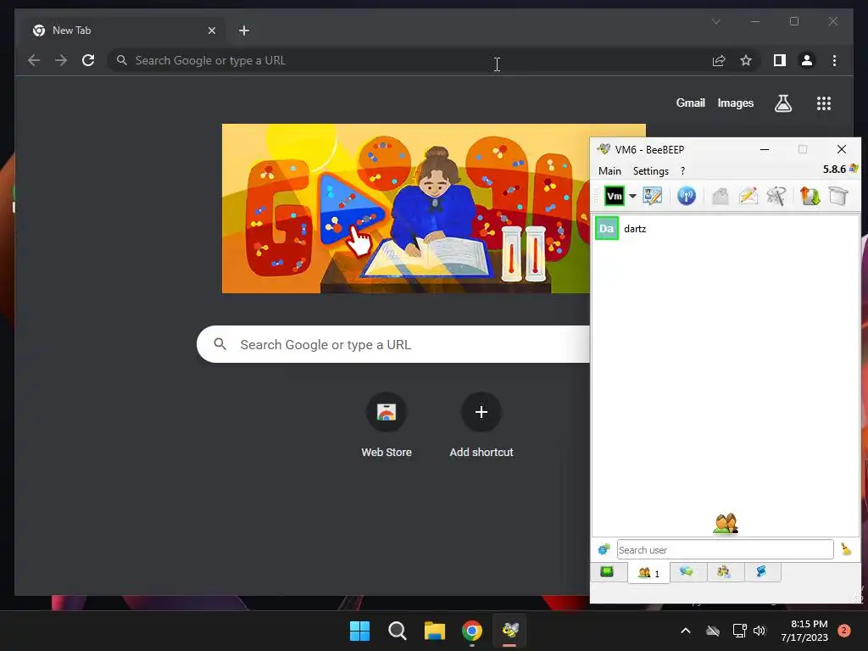
Task: Click the volume speaker tray icon
Action: (759, 631)
